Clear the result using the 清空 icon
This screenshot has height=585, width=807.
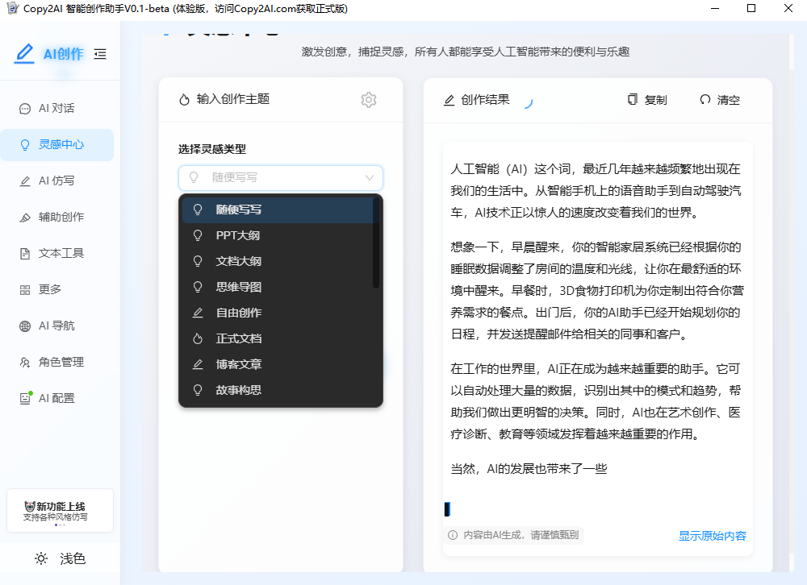pyautogui.click(x=705, y=100)
